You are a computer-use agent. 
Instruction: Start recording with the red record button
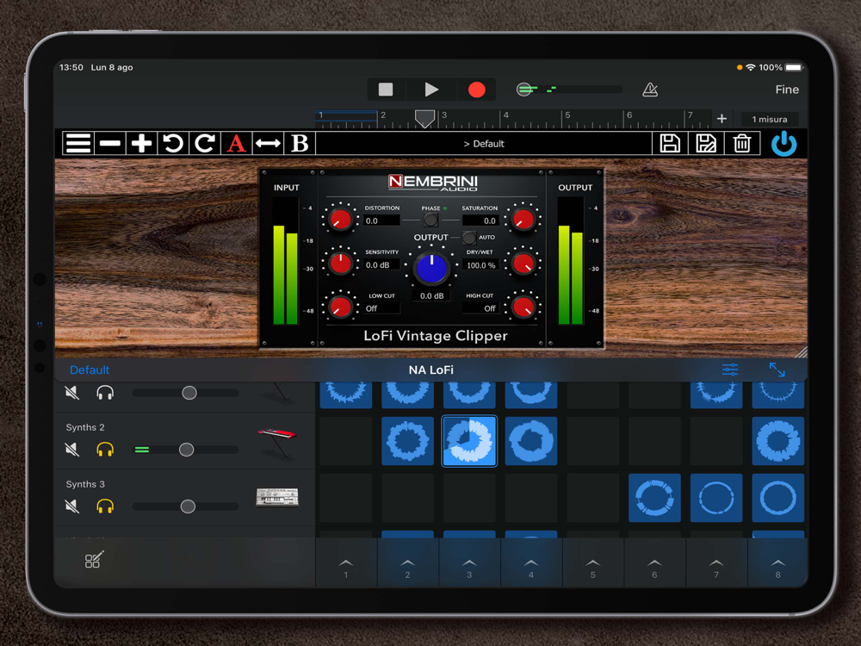tap(476, 90)
